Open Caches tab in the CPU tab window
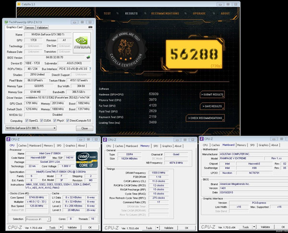288x233 pixels. [x=23, y=146]
